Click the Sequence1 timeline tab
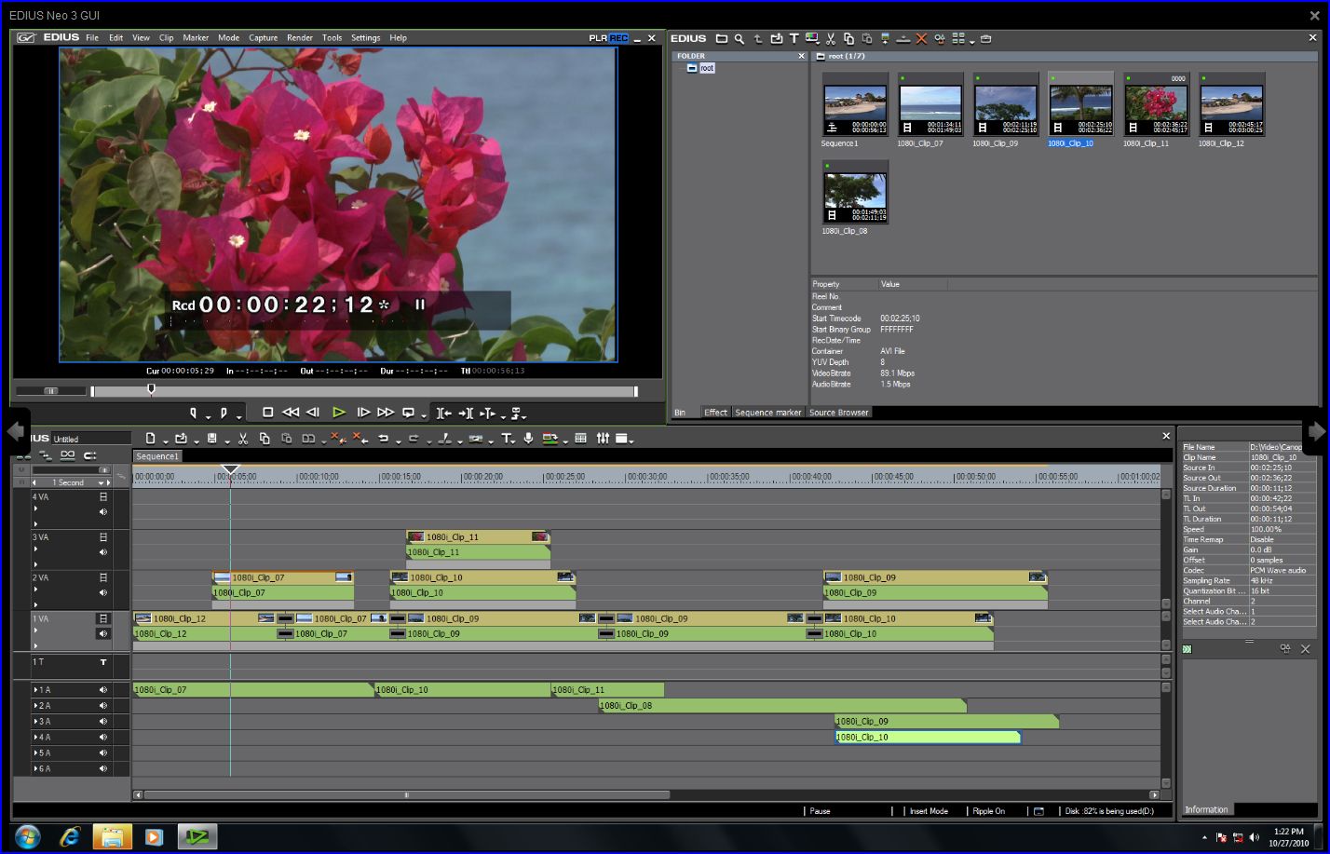The height and width of the screenshot is (854, 1330). [156, 456]
